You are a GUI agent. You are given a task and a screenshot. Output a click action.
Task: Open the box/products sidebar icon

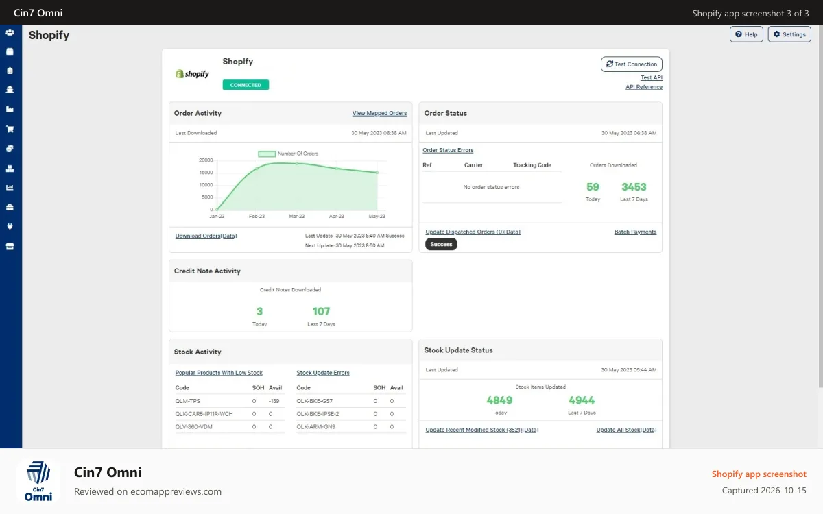(x=10, y=51)
